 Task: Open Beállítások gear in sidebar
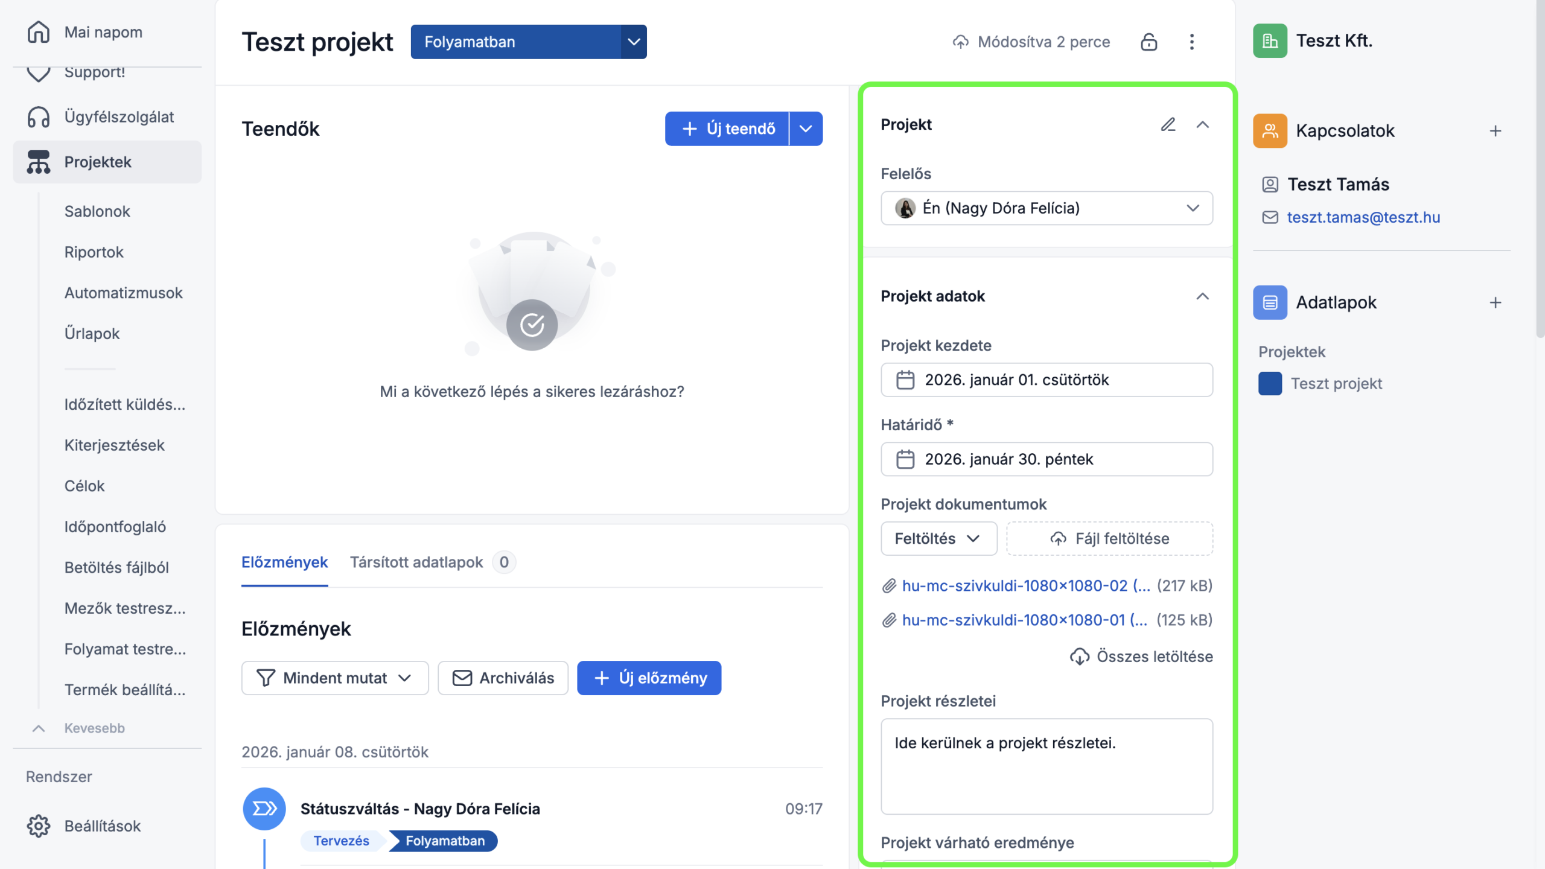click(x=39, y=826)
